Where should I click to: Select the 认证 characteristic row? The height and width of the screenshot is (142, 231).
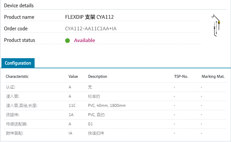(x=10, y=87)
